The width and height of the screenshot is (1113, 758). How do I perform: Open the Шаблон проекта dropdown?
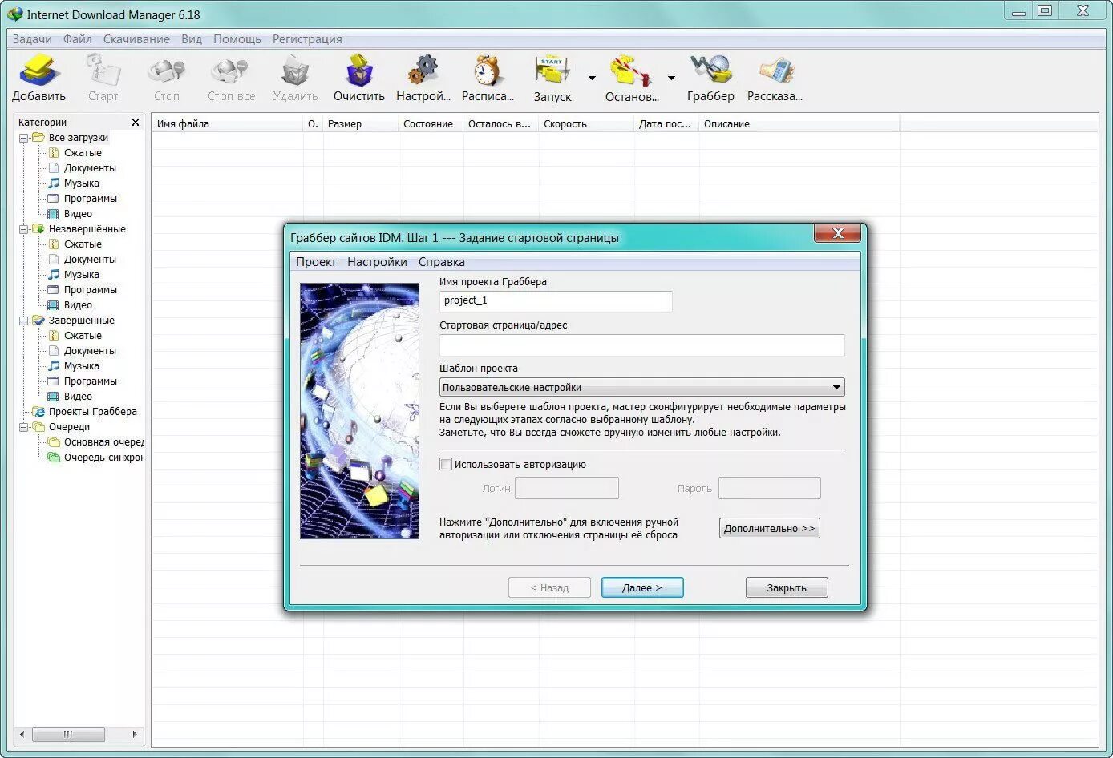(642, 388)
